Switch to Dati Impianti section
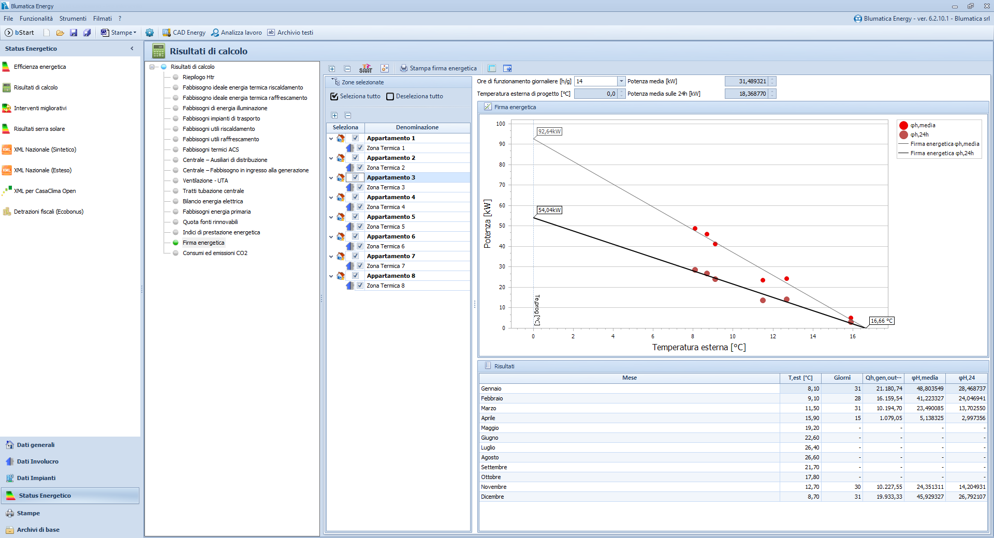 [x=36, y=478]
